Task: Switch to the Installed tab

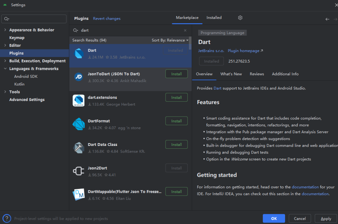Action: [214, 18]
